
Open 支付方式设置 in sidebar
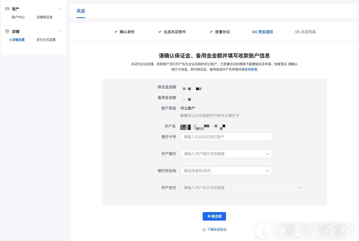pos(46,40)
